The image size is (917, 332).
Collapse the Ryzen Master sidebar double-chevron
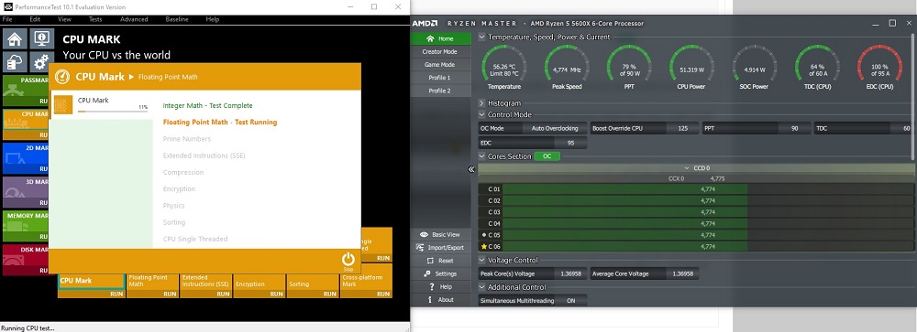(471, 170)
